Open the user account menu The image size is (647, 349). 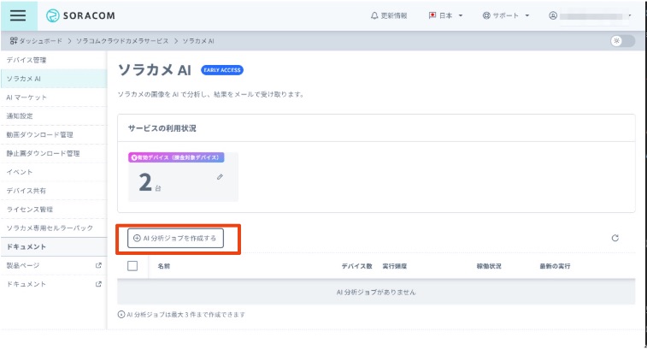pos(590,15)
